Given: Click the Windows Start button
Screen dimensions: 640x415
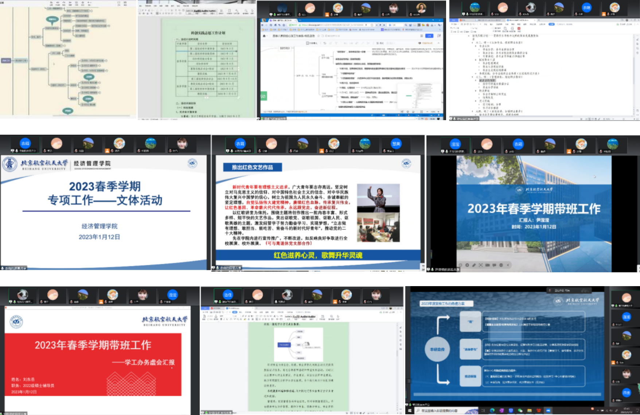Looking at the screenshot, I should 409,411.
